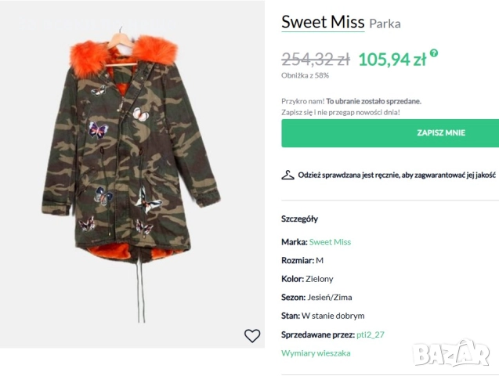
Task: Open Sweet Miss link in Marka row
Action: (330, 242)
